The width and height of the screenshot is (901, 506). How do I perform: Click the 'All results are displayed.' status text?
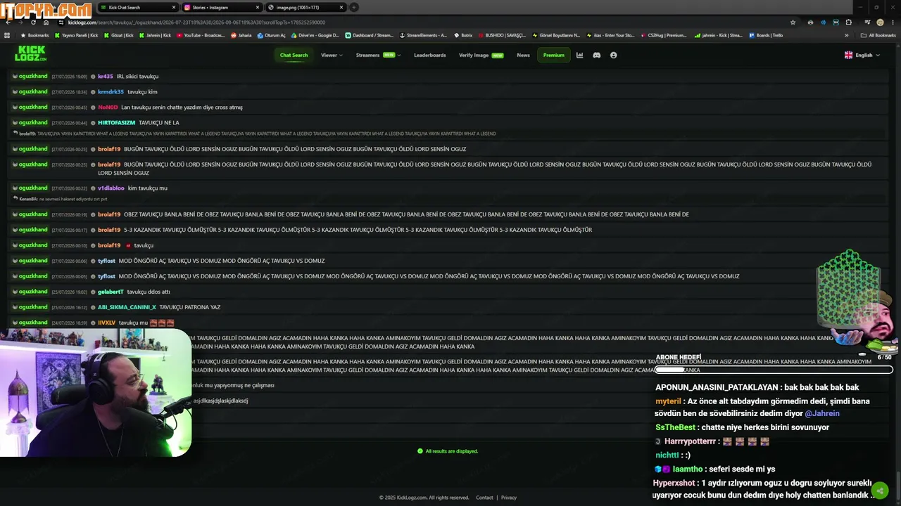tap(452, 451)
